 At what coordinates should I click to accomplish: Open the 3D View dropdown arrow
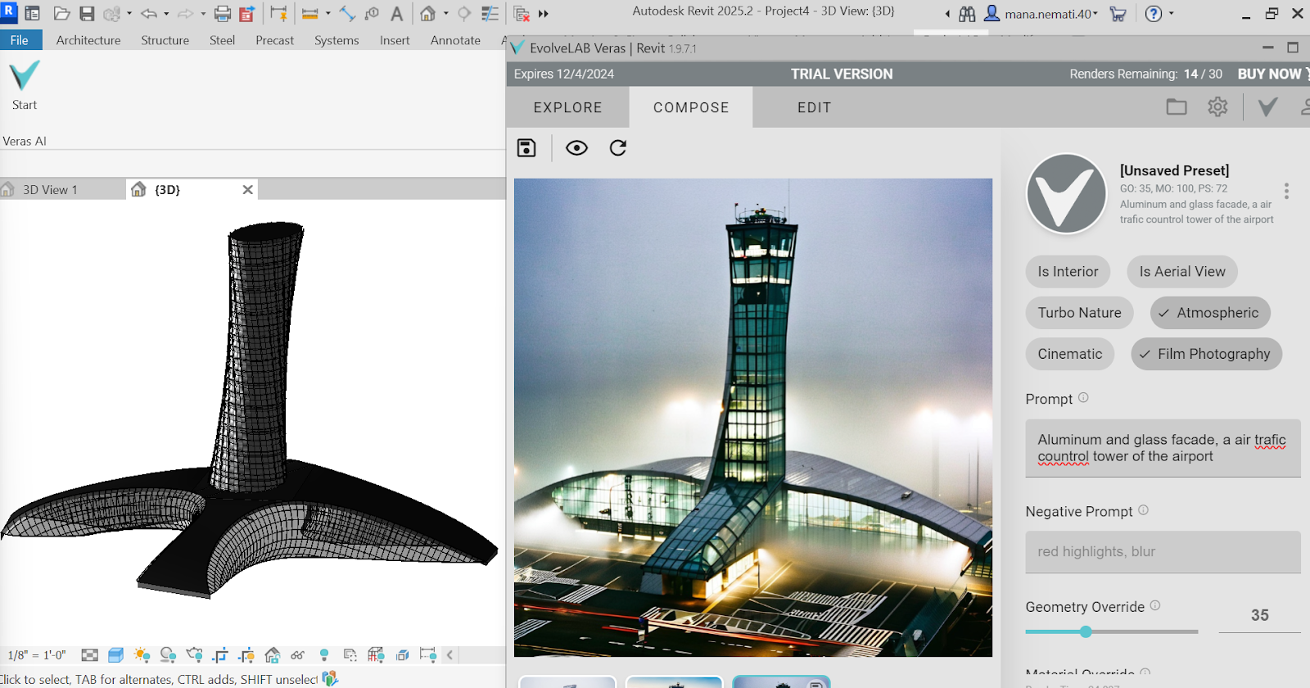pos(445,14)
